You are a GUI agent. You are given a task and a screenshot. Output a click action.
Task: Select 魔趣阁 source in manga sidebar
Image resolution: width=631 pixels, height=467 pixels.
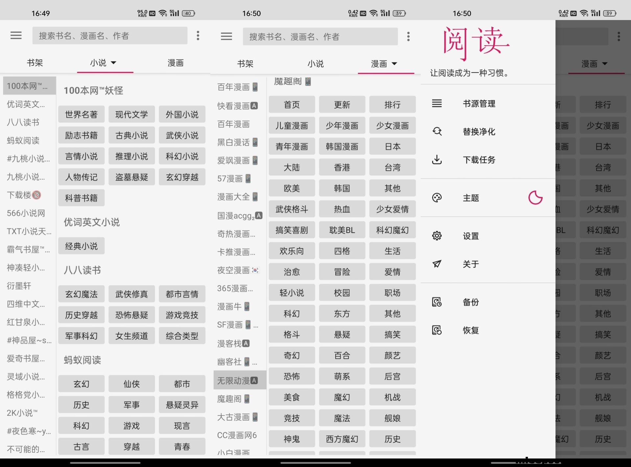pyautogui.click(x=240, y=399)
